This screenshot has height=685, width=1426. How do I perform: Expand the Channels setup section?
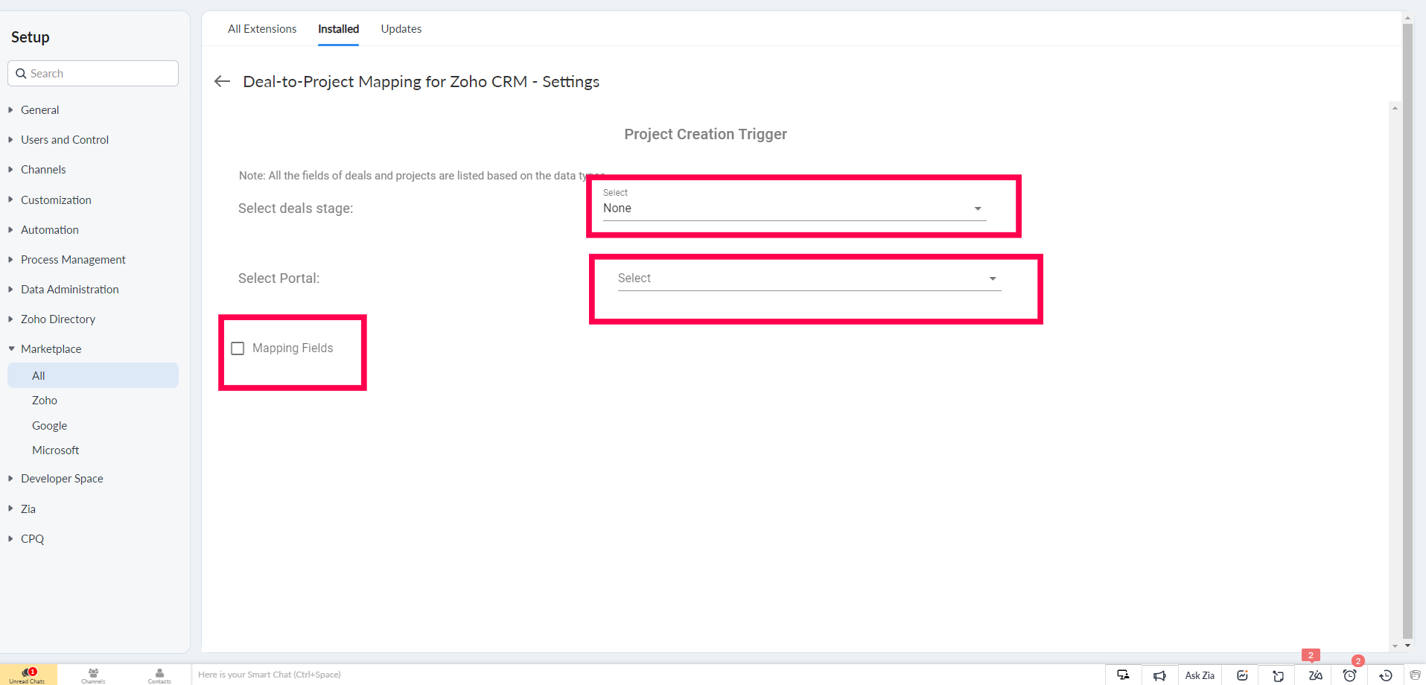43,169
